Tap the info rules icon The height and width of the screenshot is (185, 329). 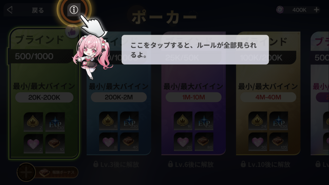[x=74, y=10]
